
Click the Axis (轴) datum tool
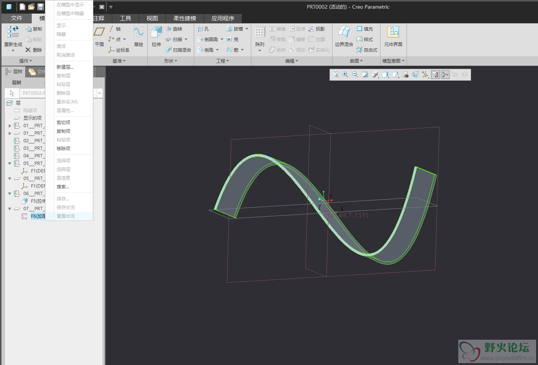(x=115, y=29)
